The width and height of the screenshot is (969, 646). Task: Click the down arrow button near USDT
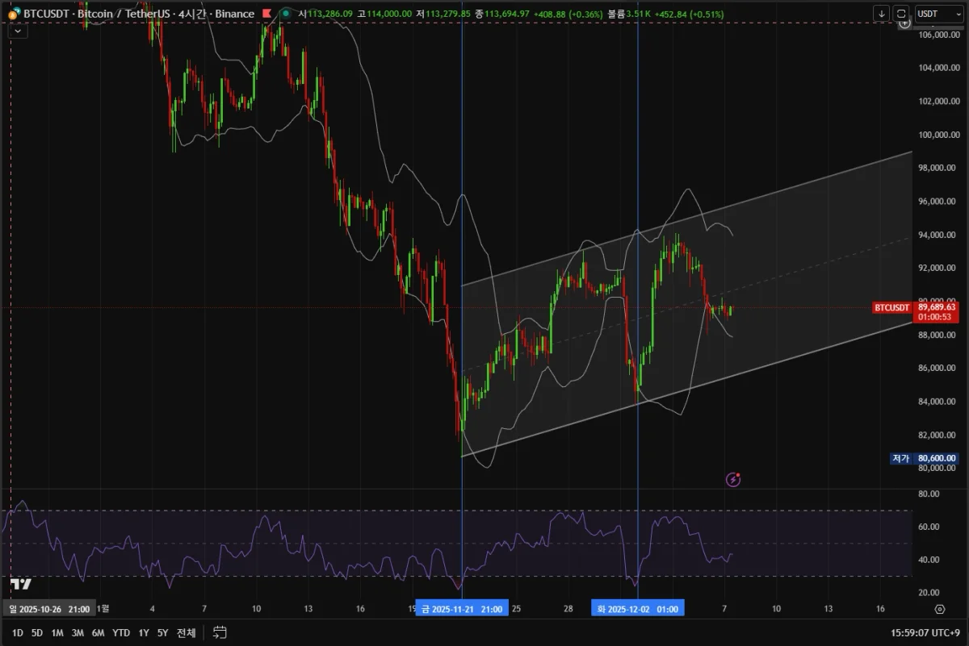tap(881, 14)
